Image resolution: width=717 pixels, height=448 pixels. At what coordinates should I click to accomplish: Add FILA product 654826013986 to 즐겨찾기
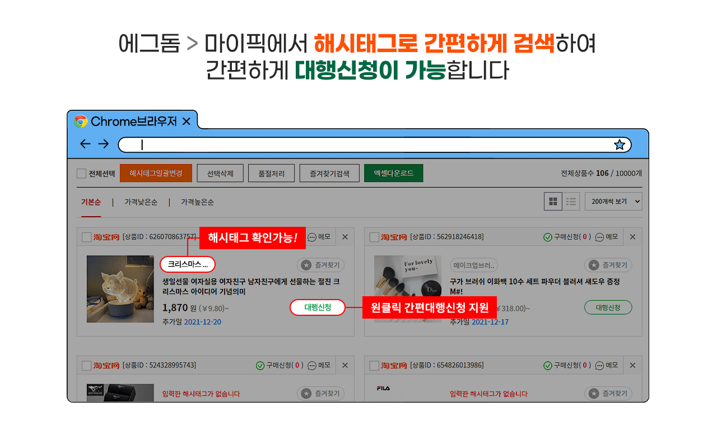coord(608,394)
